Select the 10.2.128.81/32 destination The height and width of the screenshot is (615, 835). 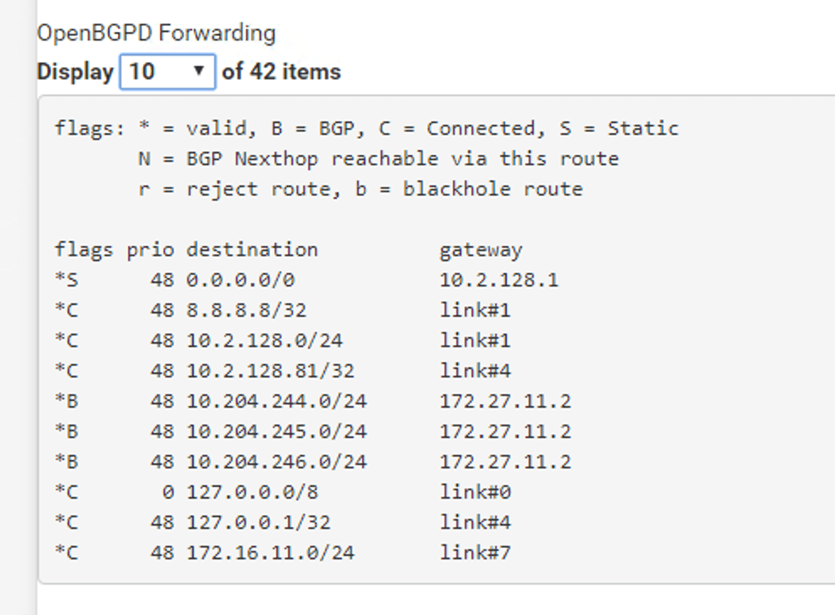point(270,371)
